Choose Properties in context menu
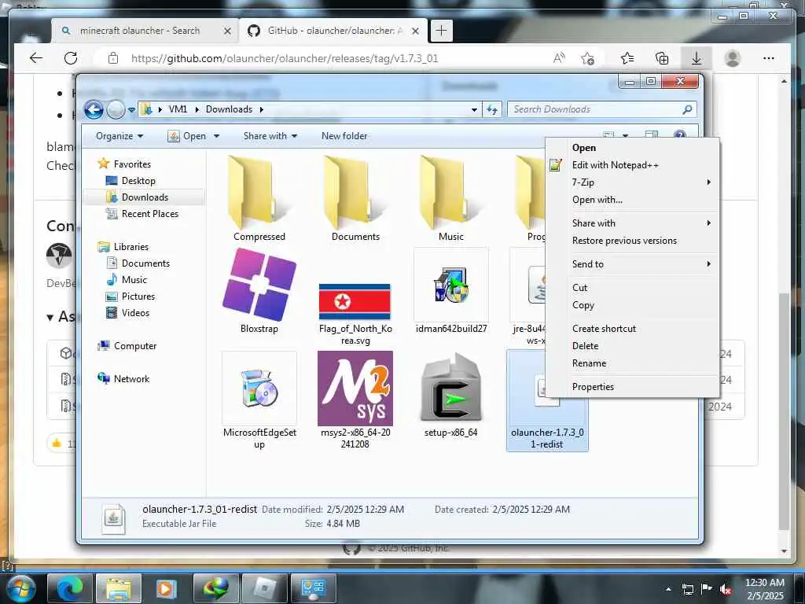Viewport: 805px width, 604px height. click(633, 387)
